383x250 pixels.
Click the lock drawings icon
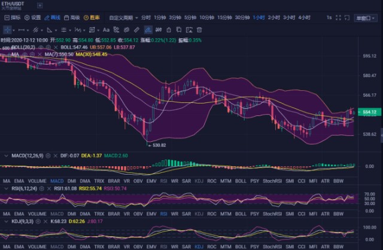click(x=169, y=30)
